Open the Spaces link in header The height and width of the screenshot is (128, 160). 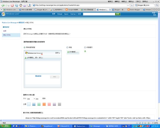point(66,14)
